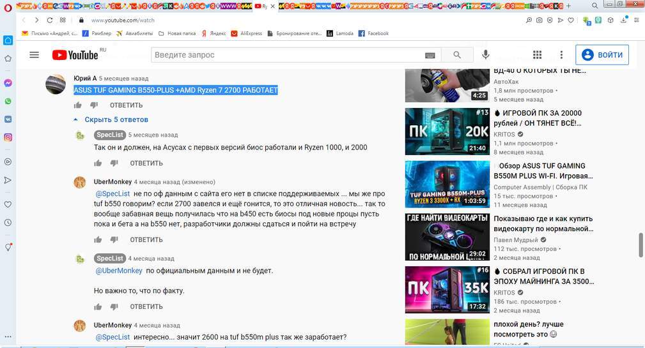Open the Авиабилеты bookmark
645x348 pixels.
point(134,33)
